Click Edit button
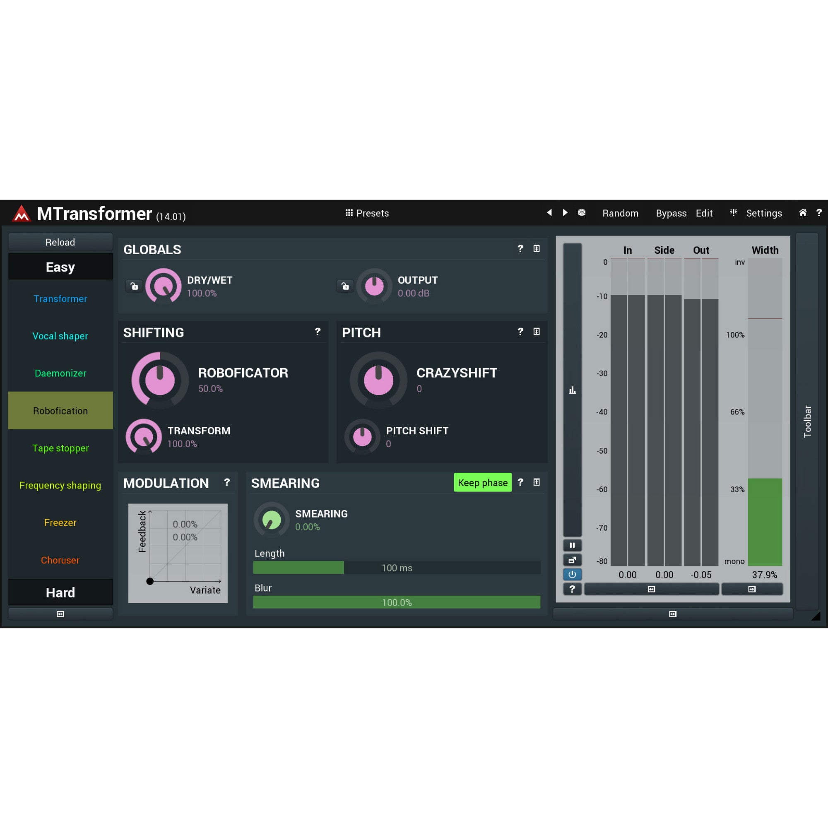This screenshot has width=828, height=828. [704, 213]
